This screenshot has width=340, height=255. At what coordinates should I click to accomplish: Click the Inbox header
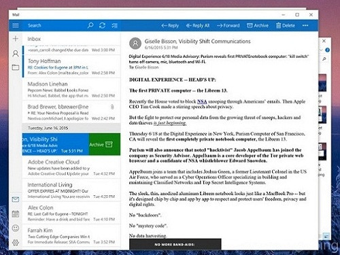pyautogui.click(x=34, y=39)
